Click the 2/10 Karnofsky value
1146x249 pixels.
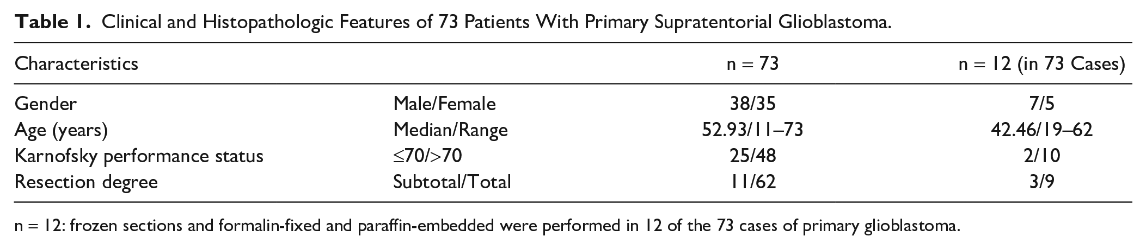(1041, 156)
